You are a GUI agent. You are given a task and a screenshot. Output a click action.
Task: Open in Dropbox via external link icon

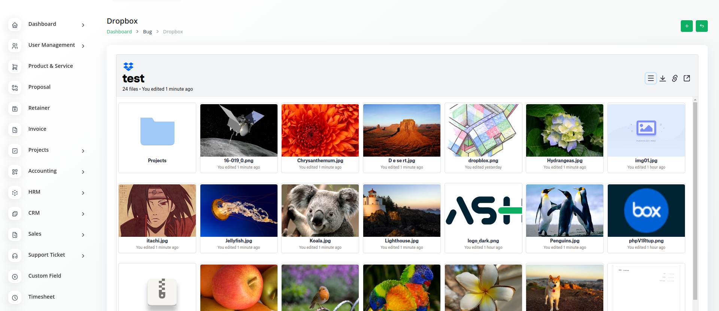click(x=686, y=78)
